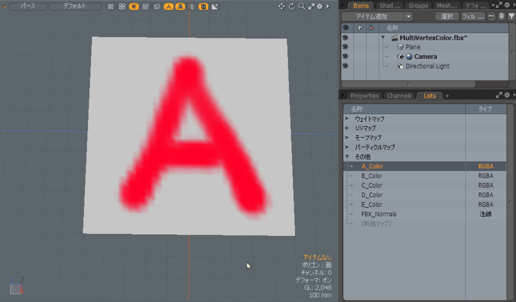The width and height of the screenshot is (516, 302).
Task: Click the Plane mesh cube icon
Action: 400,47
